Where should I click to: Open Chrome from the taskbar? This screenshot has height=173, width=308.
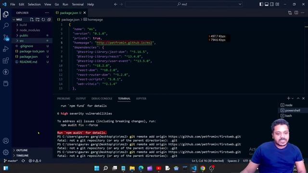(x=203, y=168)
